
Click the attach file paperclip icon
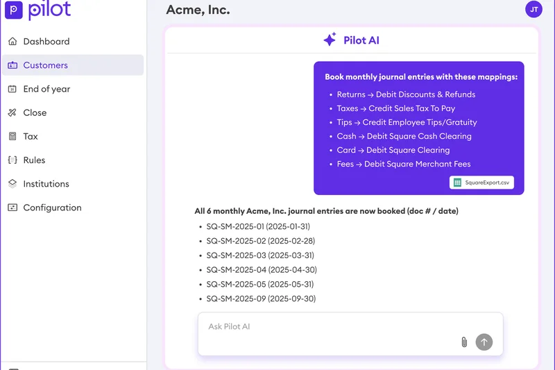464,342
